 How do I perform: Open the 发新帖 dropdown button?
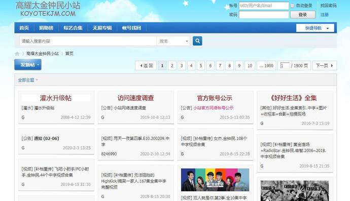click(x=28, y=65)
